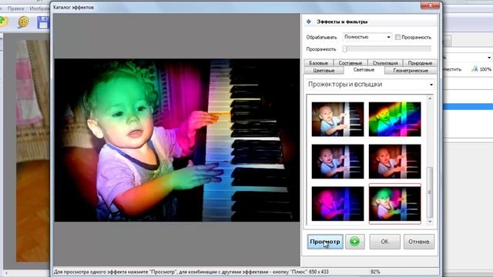Adjust the Прозрачность slider handle

tap(344, 49)
